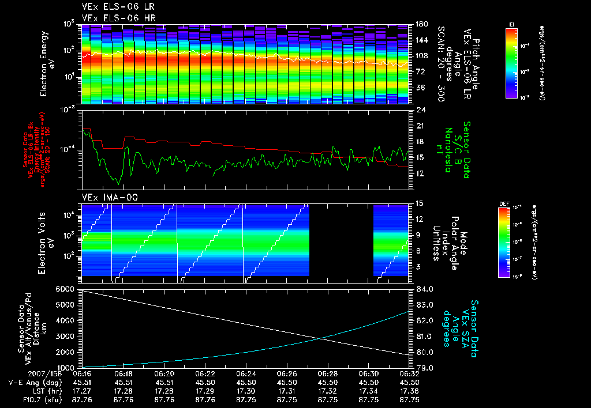
Task: Select the 'VEx ELS-06 LR' plot title
Action: 118,7
